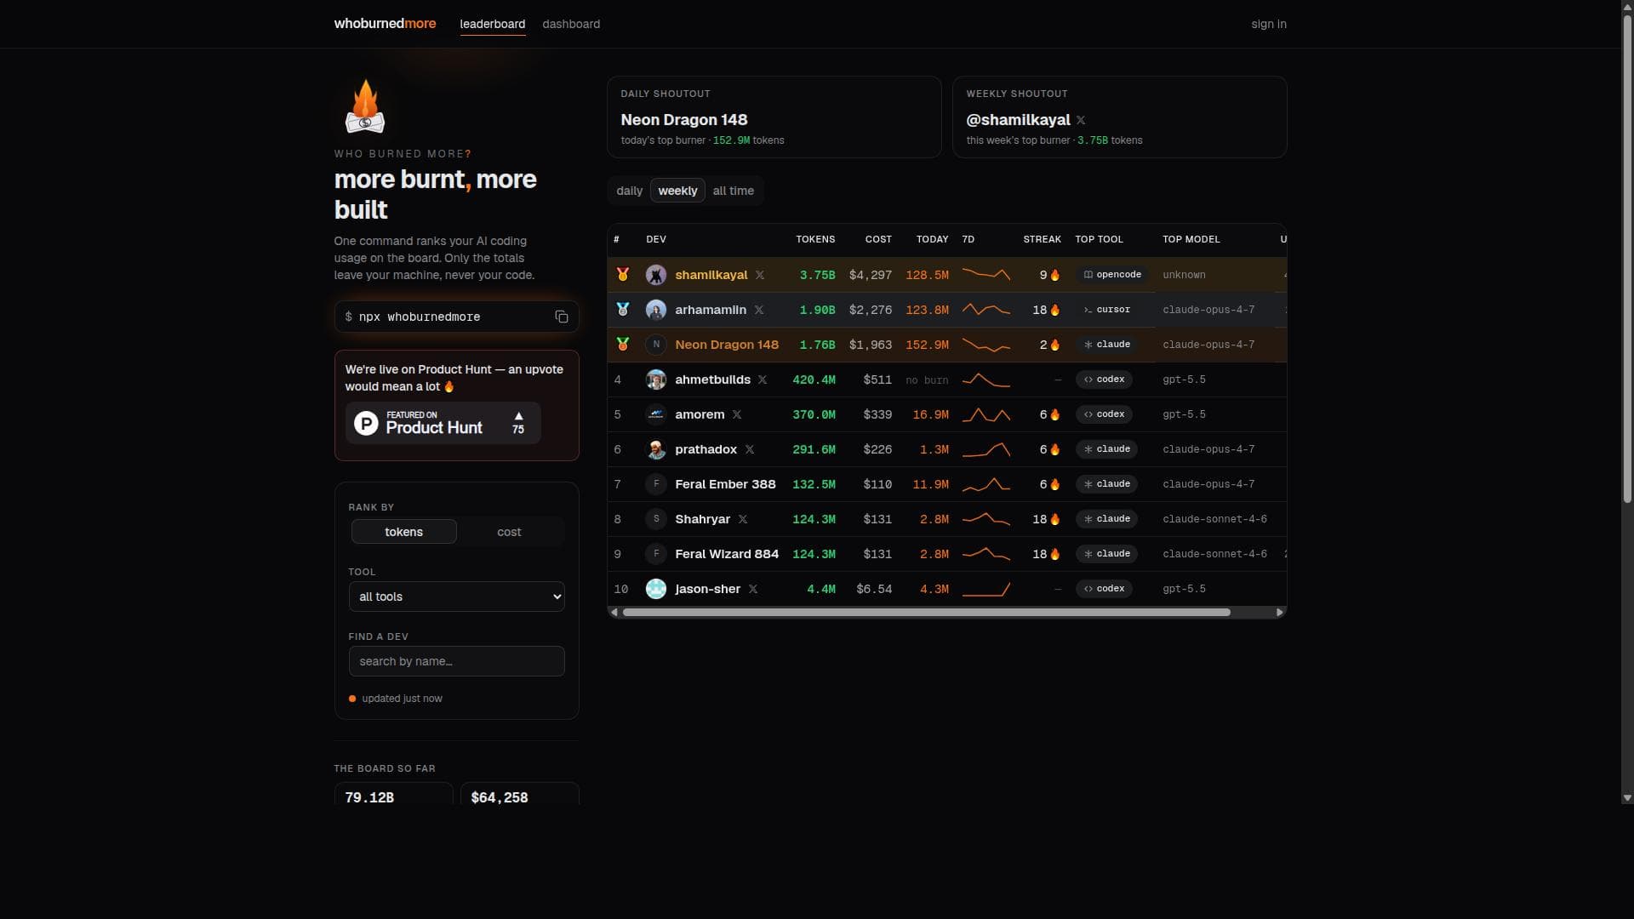This screenshot has height=919, width=1634.
Task: Copy the npx whoburnedmore command
Action: 562,317
